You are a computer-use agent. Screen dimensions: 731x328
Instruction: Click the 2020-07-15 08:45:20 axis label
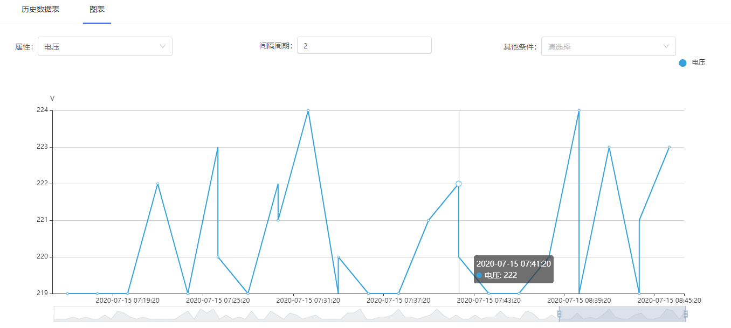(x=670, y=301)
